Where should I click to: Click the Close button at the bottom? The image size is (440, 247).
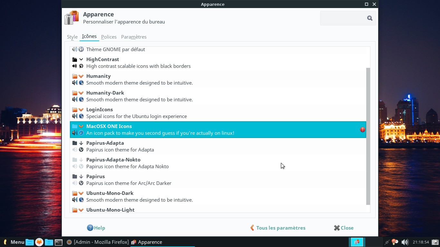tap(344, 228)
